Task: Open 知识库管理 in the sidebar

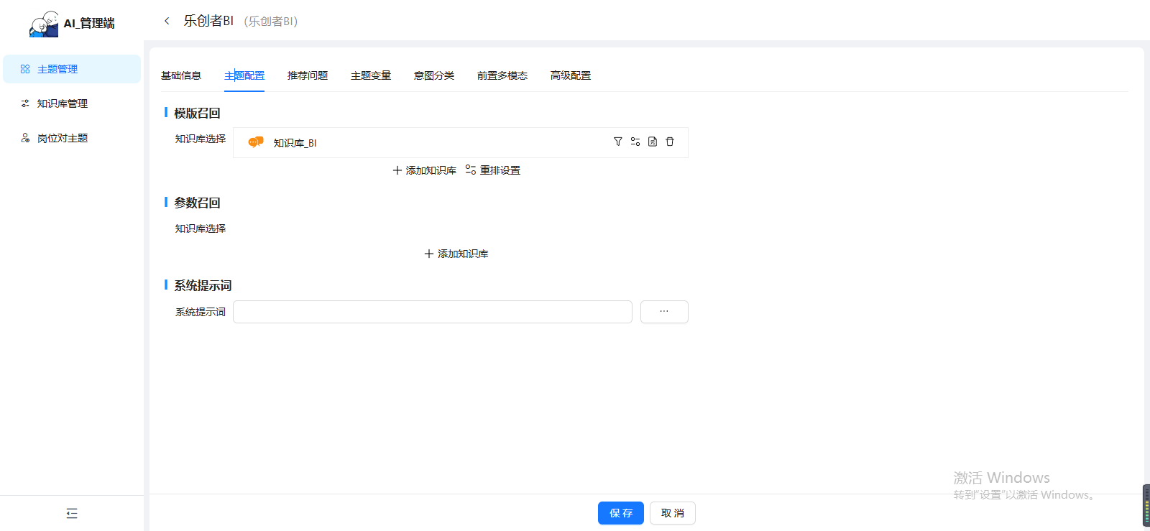Action: 62,103
